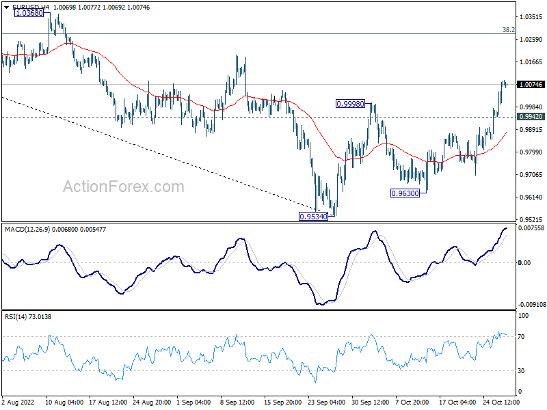The image size is (547, 410).
Task: Select the 1.03680 price high label
Action: click(29, 13)
